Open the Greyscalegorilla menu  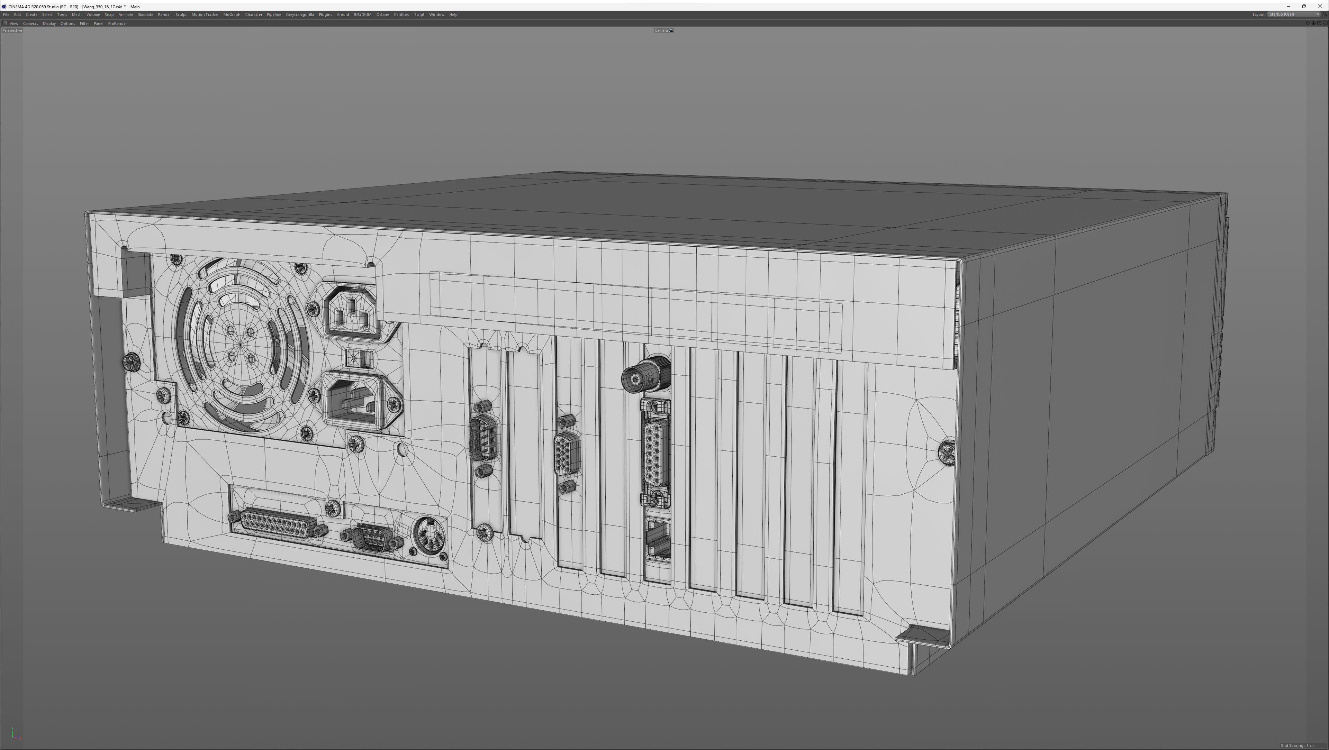pyautogui.click(x=300, y=15)
